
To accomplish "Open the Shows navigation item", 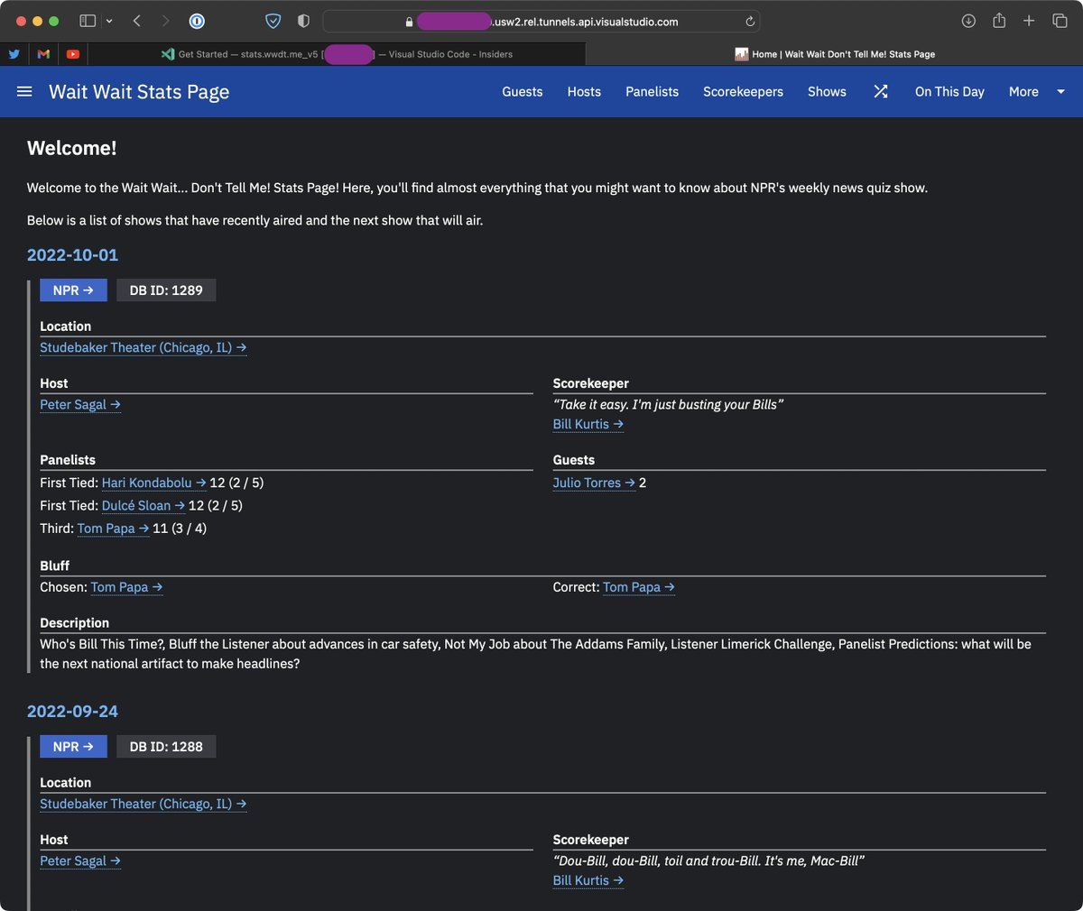I will [827, 92].
